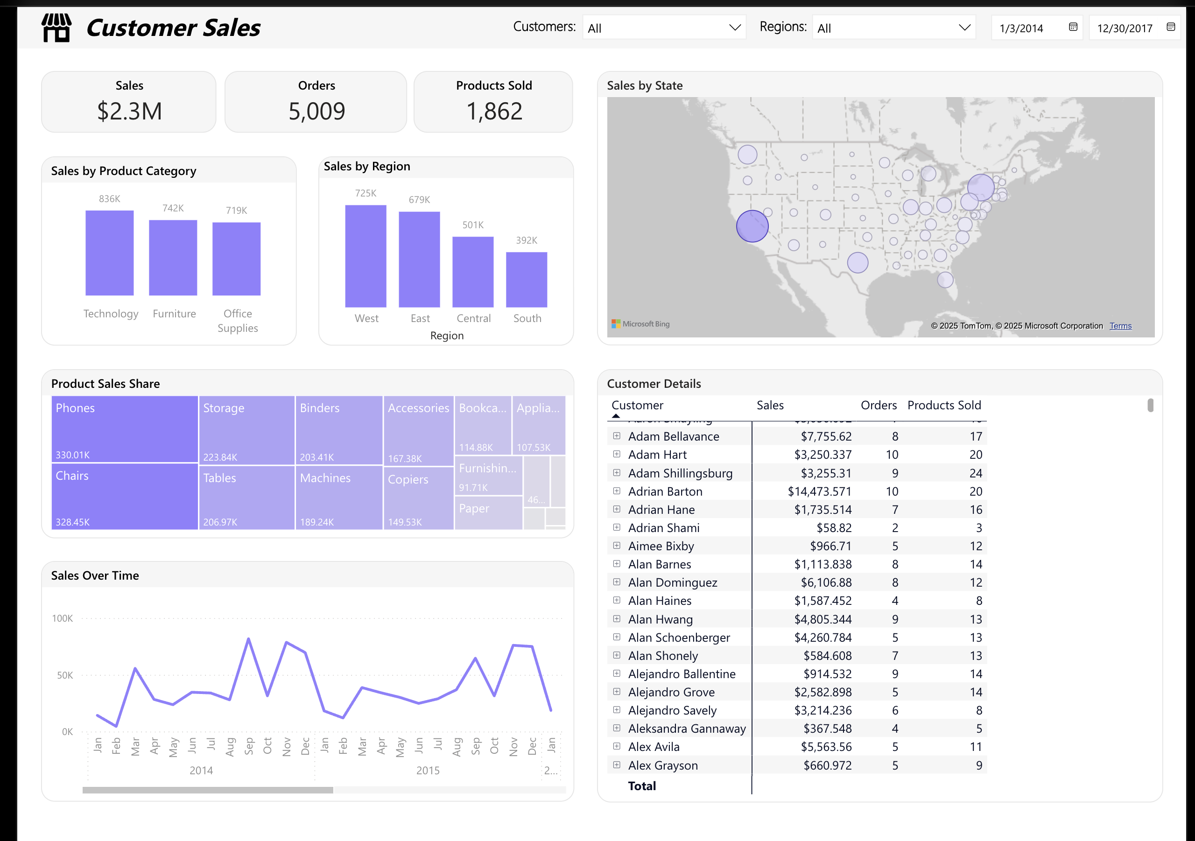Image resolution: width=1195 pixels, height=841 pixels.
Task: Open the start date calendar picker
Action: coord(1073,28)
